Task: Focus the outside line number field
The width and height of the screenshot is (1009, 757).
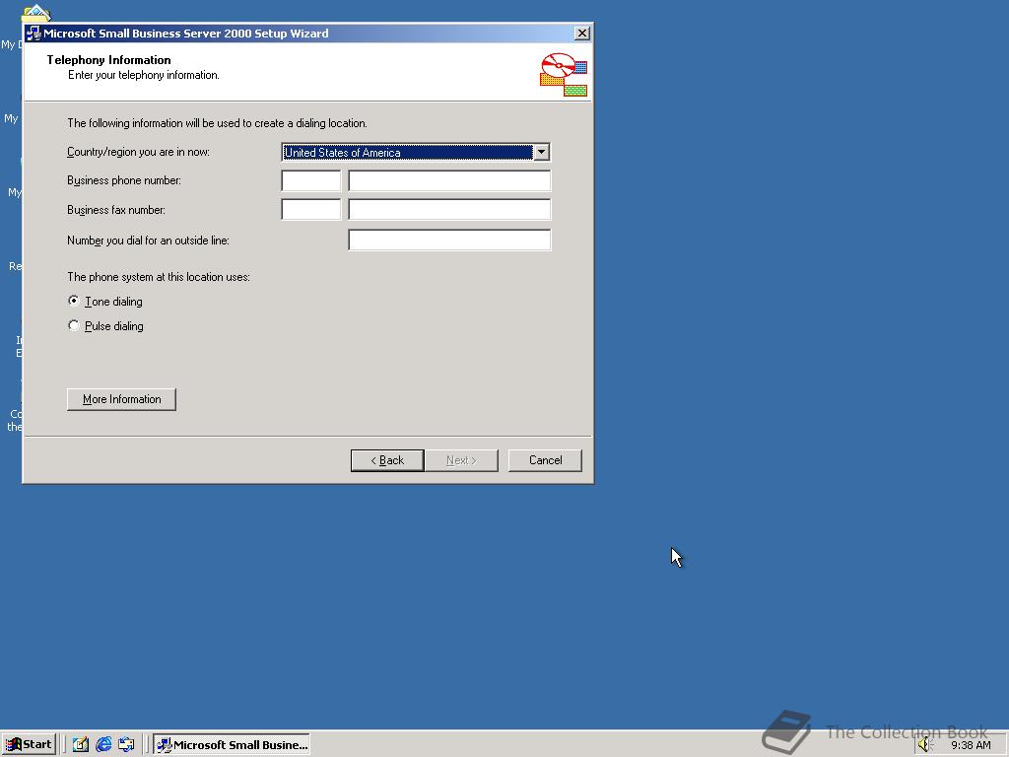Action: pos(449,241)
